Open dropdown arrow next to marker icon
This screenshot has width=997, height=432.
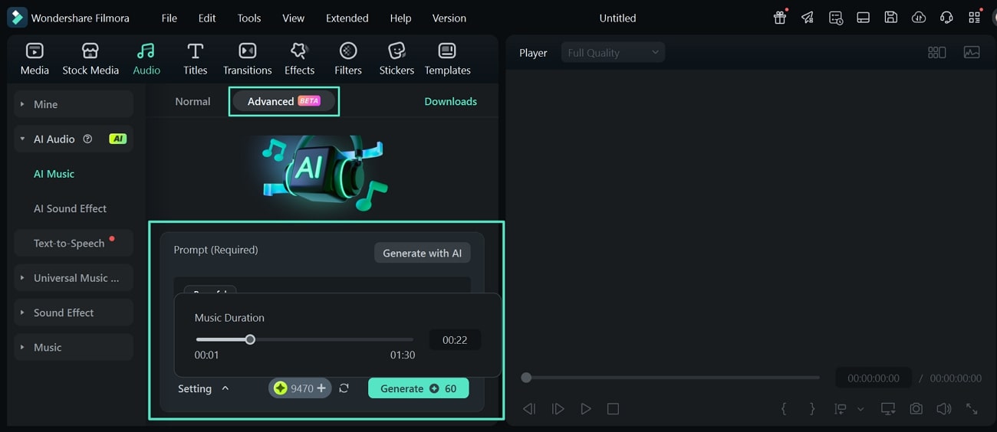pos(860,409)
